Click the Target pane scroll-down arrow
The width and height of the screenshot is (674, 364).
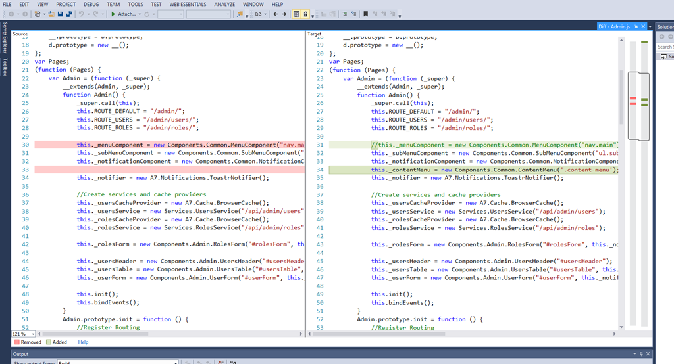621,327
